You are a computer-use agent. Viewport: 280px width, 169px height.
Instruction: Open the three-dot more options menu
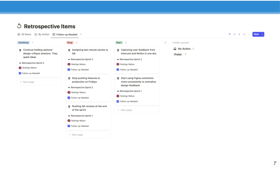point(249,34)
